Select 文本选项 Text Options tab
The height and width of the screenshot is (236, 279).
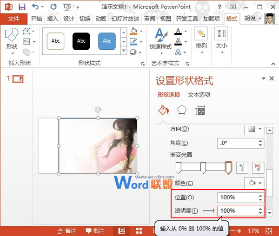click(199, 95)
